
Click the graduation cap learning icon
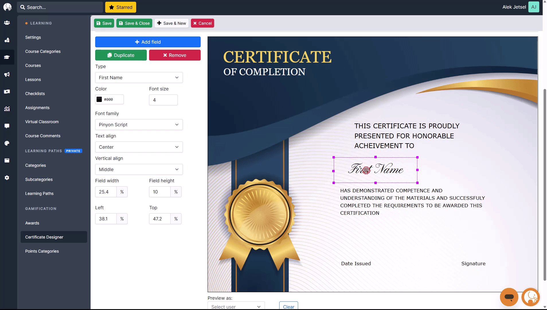(x=7, y=57)
